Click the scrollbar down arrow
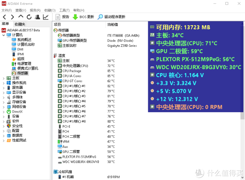 242,178
